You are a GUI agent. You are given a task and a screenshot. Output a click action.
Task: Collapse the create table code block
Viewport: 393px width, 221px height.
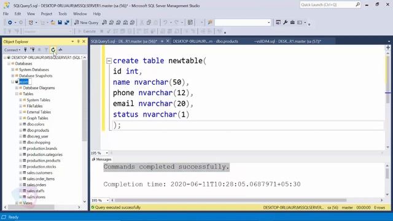pos(109,61)
